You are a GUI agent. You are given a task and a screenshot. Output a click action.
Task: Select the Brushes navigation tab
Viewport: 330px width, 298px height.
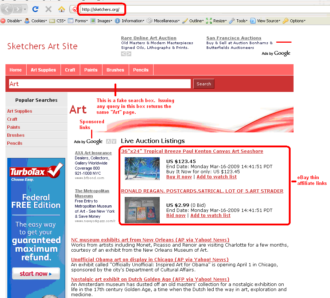point(115,70)
